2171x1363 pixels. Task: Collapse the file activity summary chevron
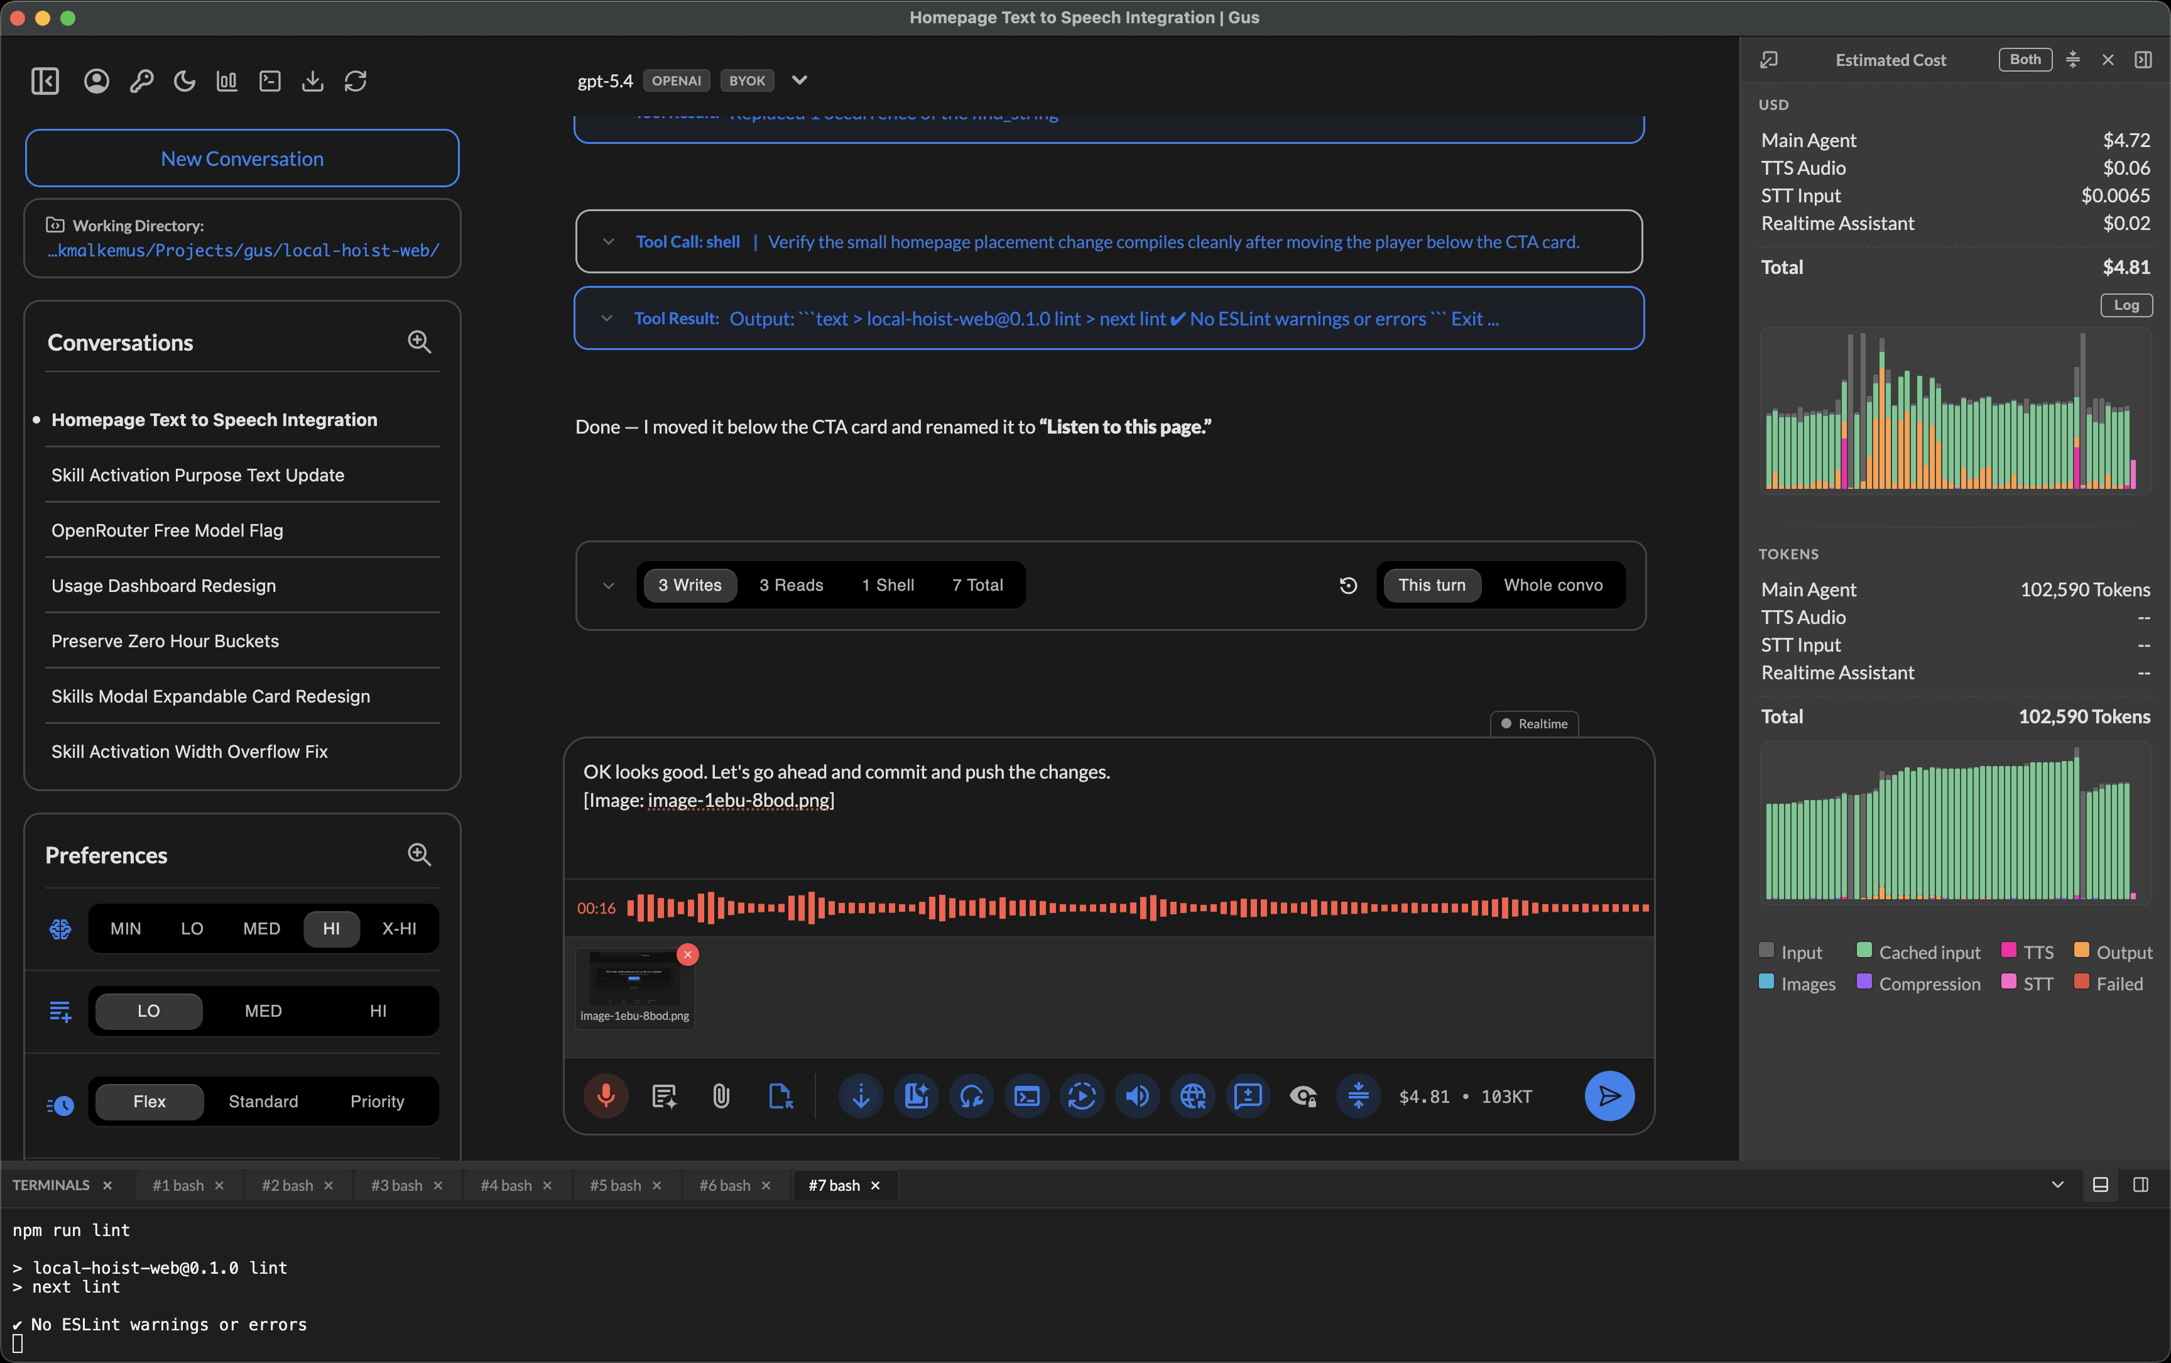(x=608, y=585)
